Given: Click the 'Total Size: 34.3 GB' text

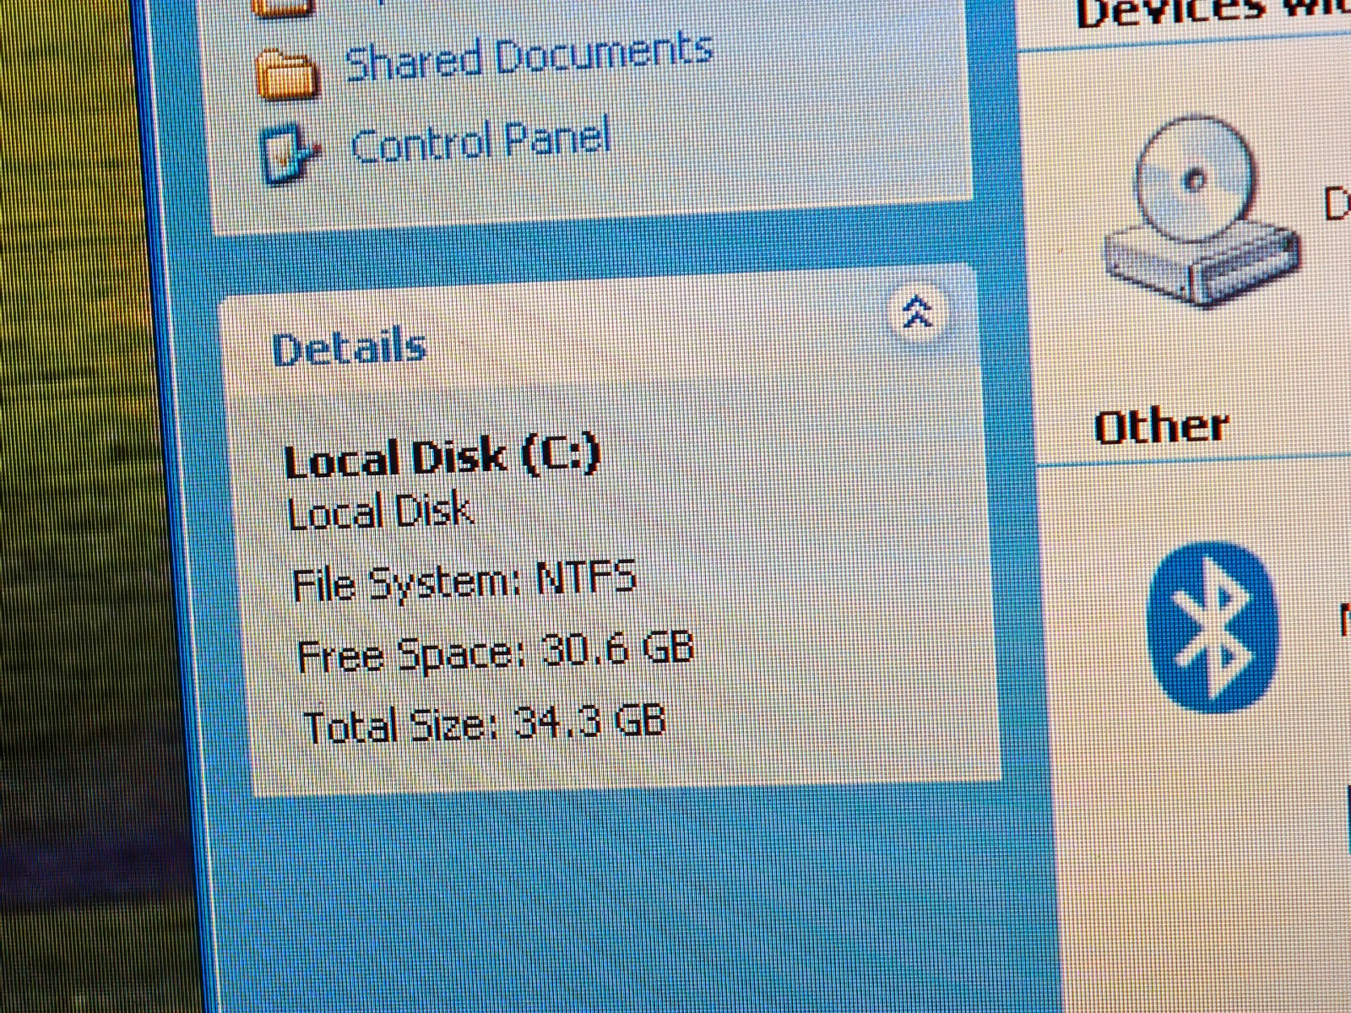Looking at the screenshot, I should (485, 724).
